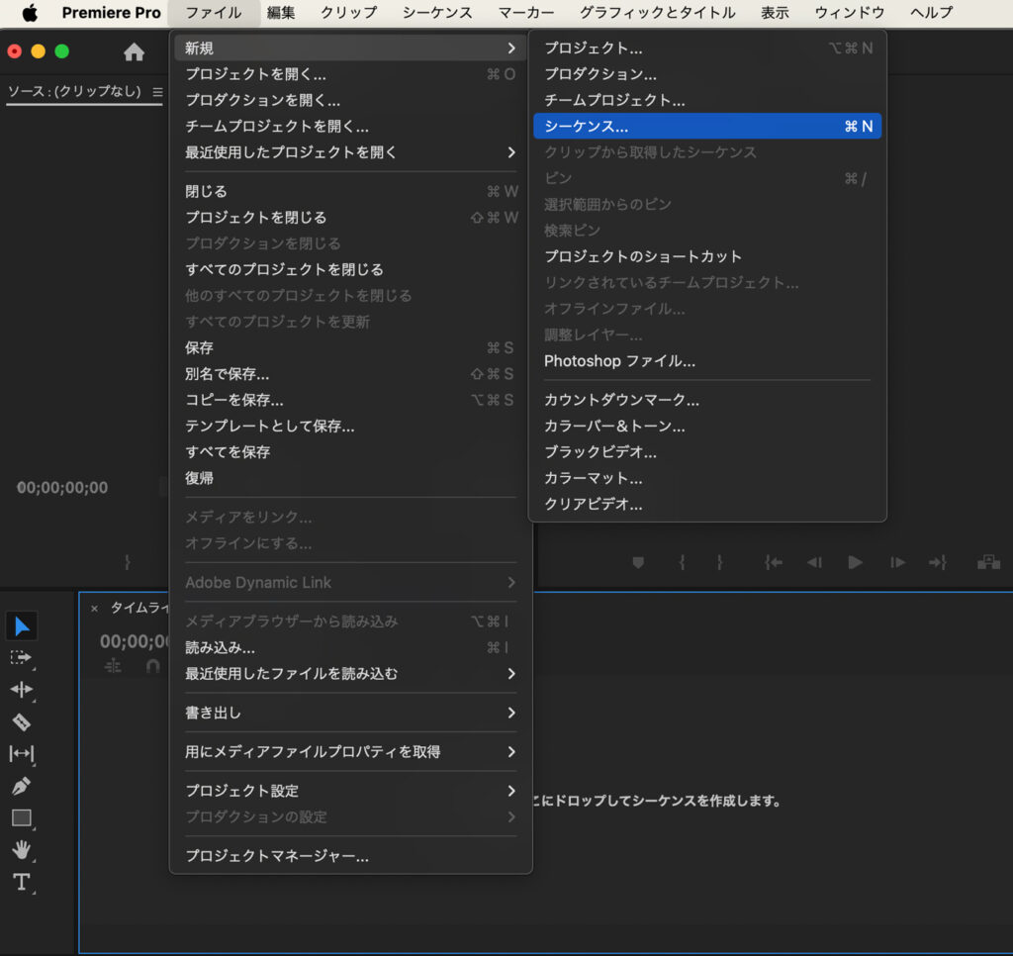Viewport: 1013px width, 956px height.
Task: Open the ウィンドウ menu
Action: pos(850,13)
